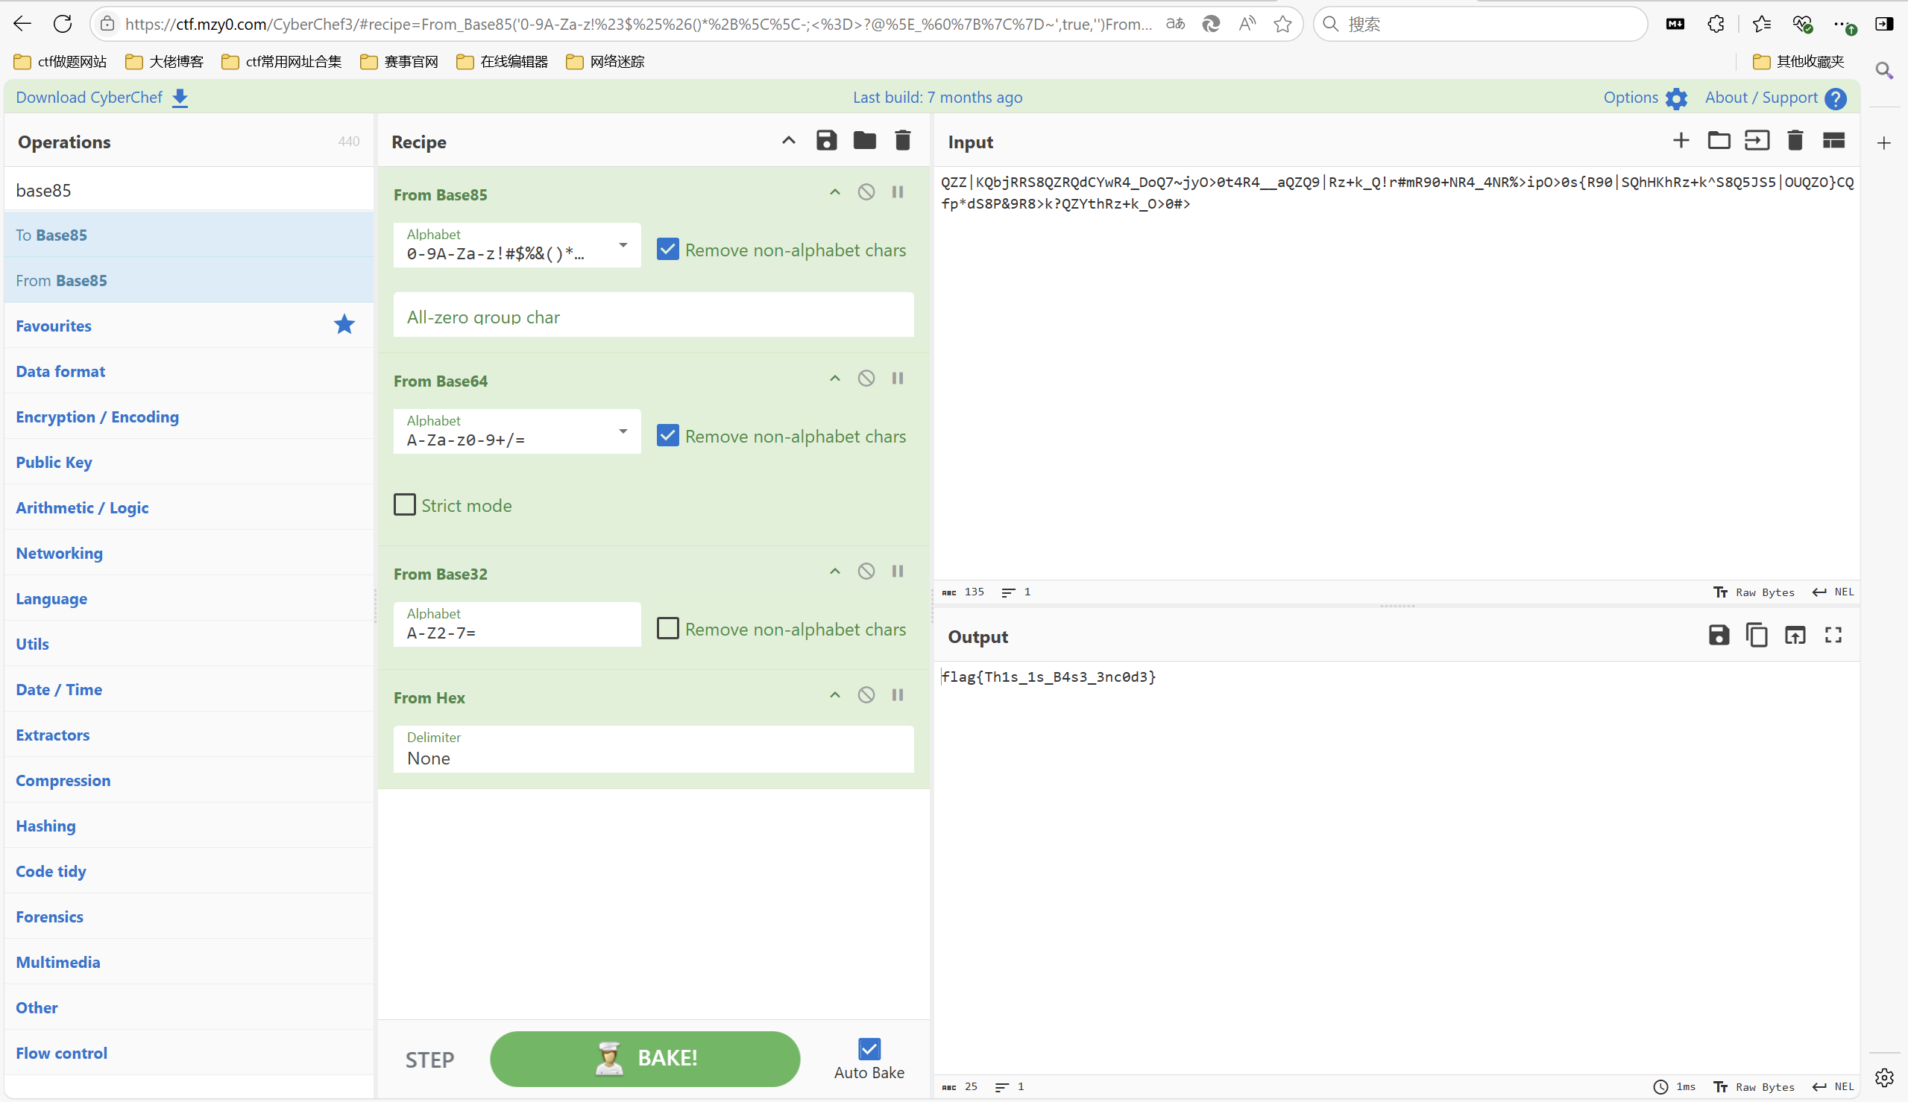Toggle Auto Bake checkbox
The width and height of the screenshot is (1908, 1102).
(869, 1049)
